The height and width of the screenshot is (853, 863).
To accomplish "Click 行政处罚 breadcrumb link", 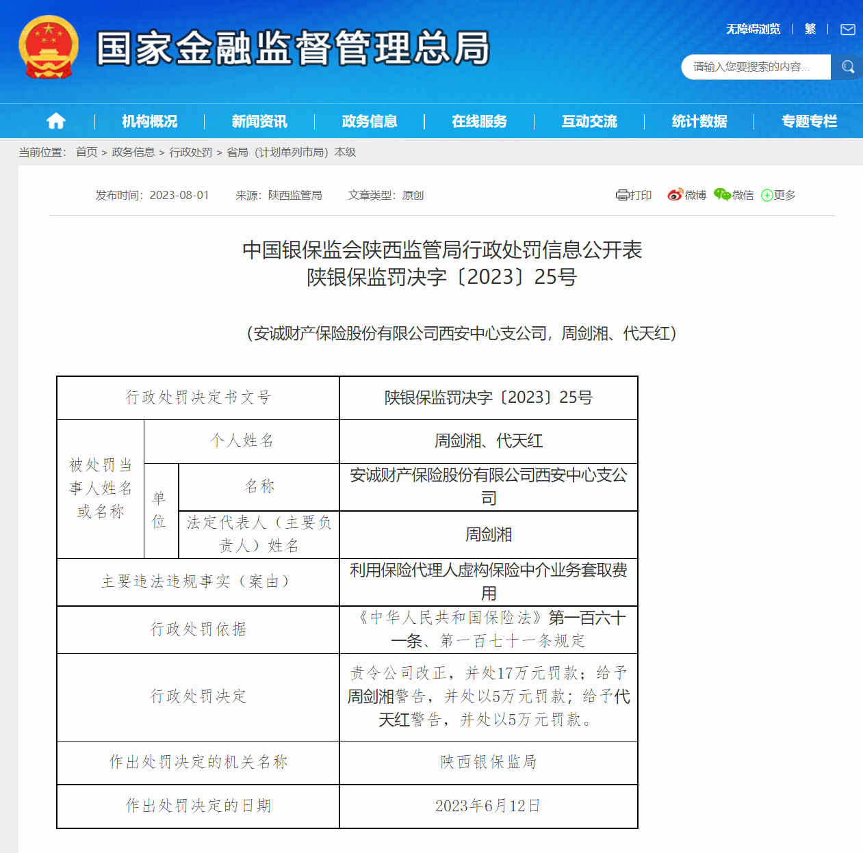I will [x=190, y=152].
